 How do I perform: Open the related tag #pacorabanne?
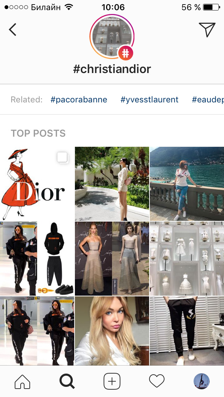click(x=79, y=100)
